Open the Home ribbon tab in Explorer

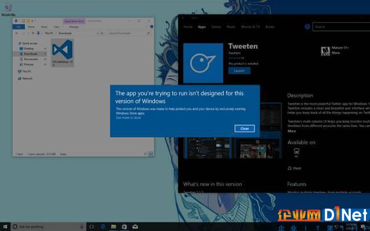coord(31,27)
